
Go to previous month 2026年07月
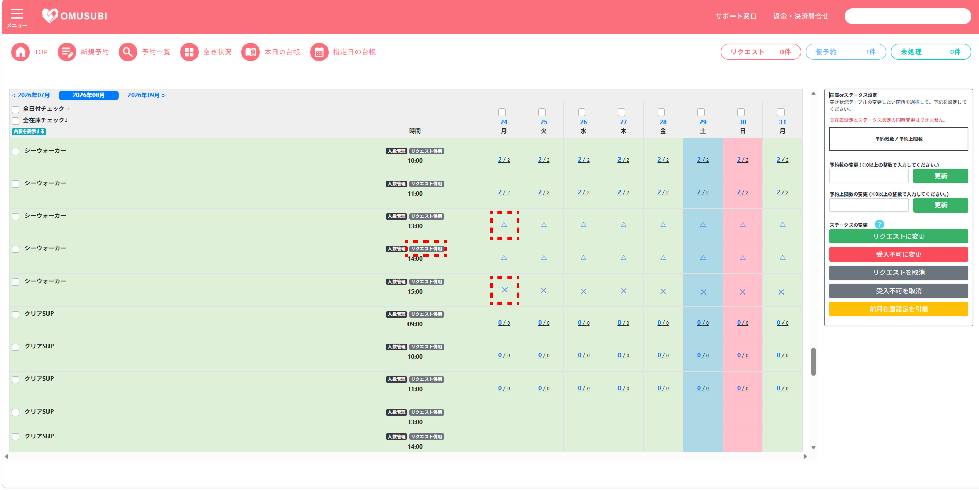point(31,95)
